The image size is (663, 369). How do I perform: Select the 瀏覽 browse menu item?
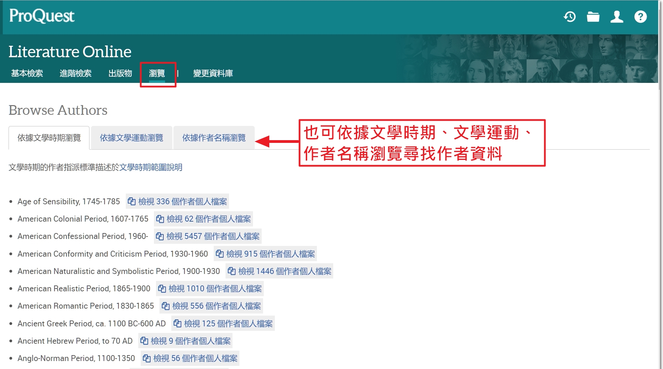pos(157,73)
